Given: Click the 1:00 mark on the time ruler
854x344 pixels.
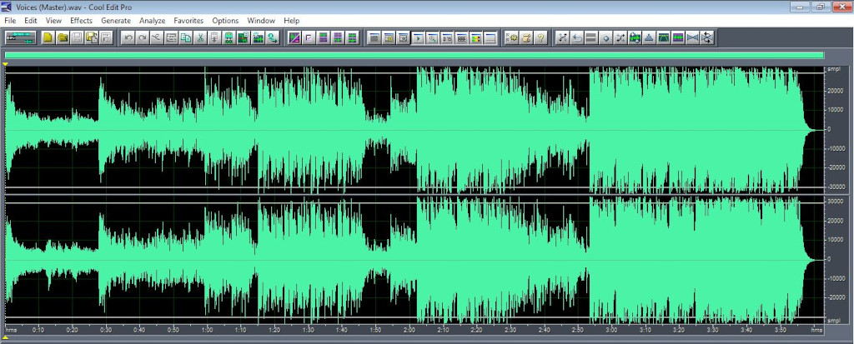Looking at the screenshot, I should coord(207,330).
